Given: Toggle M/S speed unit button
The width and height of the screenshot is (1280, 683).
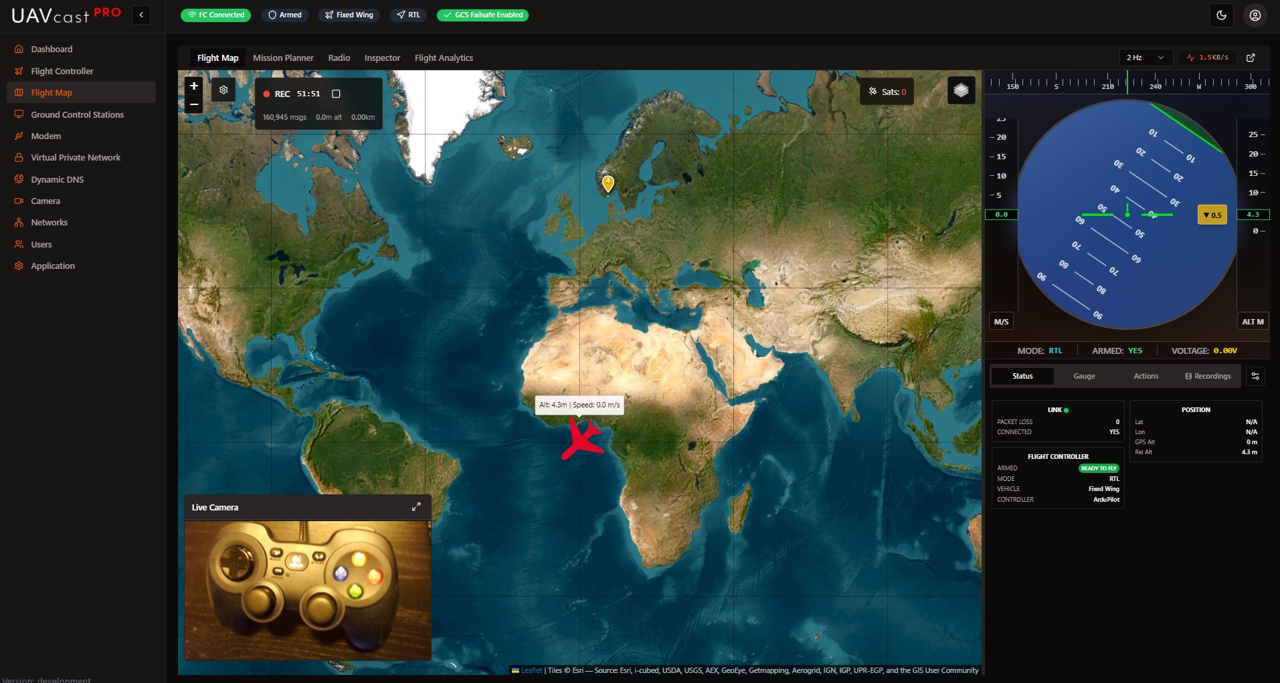Looking at the screenshot, I should (x=1001, y=322).
